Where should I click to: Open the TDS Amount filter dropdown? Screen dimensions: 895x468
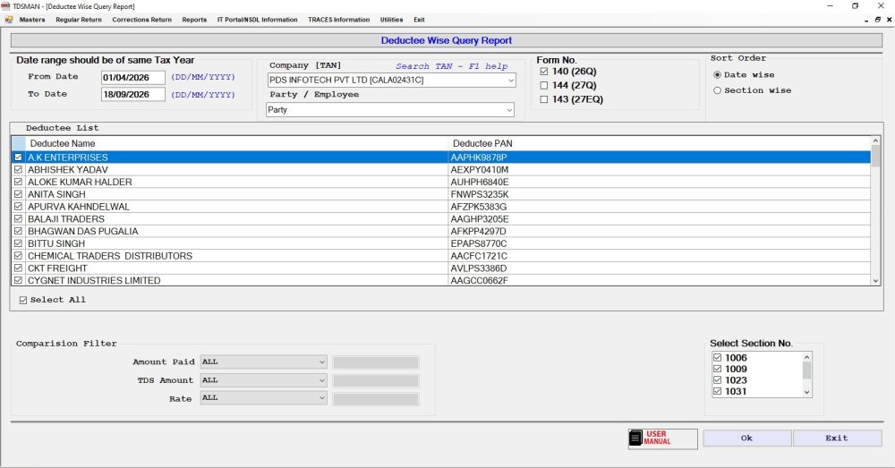click(x=322, y=380)
